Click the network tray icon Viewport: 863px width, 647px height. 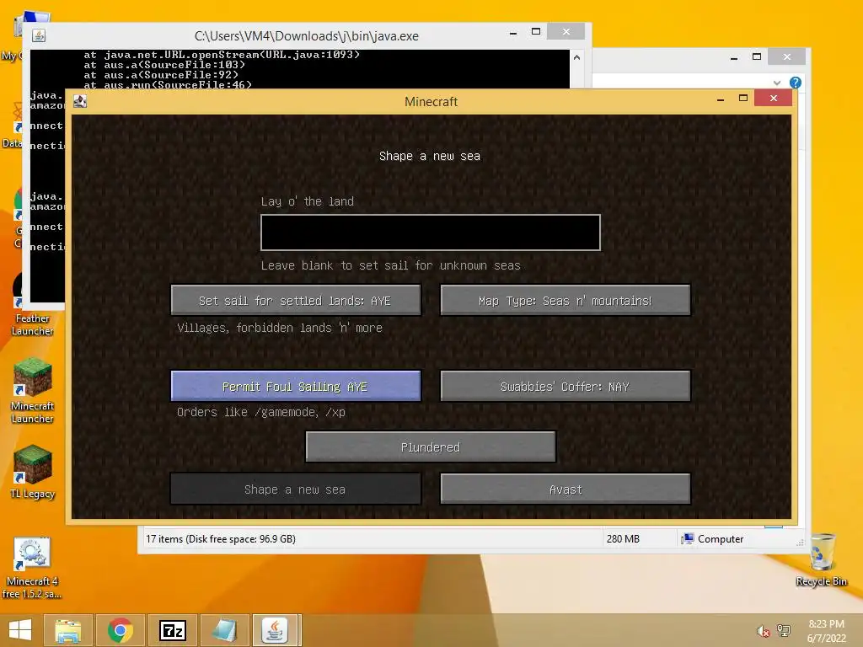pos(783,630)
